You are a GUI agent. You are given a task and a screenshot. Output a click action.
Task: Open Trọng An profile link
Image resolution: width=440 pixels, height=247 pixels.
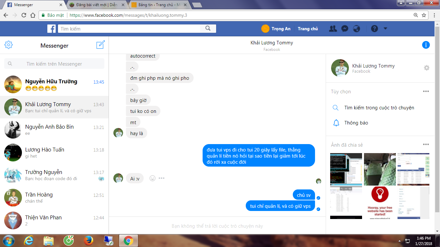pos(276,29)
